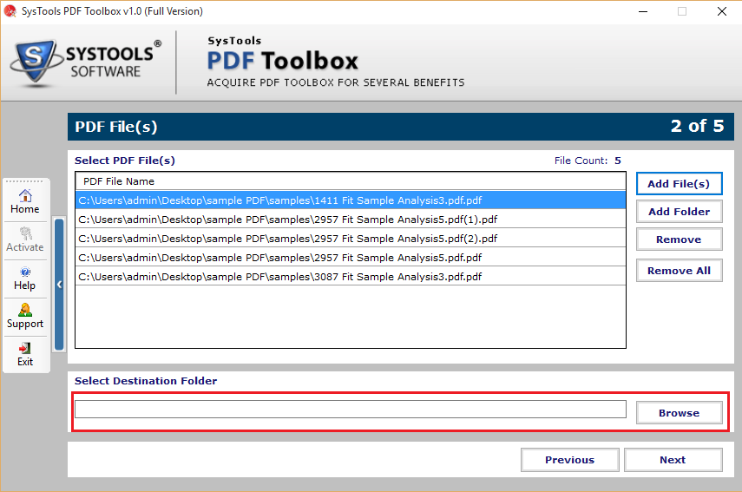Image resolution: width=742 pixels, height=492 pixels.
Task: Minimize the PDF Toolbox window
Action: [x=642, y=11]
